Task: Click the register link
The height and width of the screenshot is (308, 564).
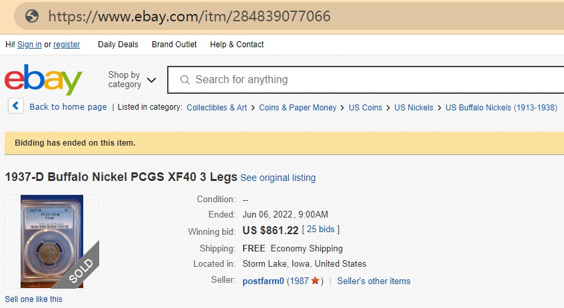Action: click(x=67, y=45)
